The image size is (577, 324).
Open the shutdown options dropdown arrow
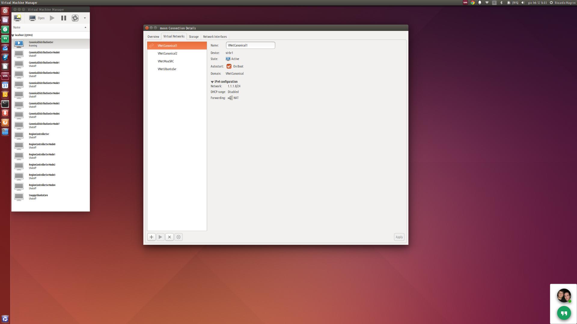tap(85, 18)
